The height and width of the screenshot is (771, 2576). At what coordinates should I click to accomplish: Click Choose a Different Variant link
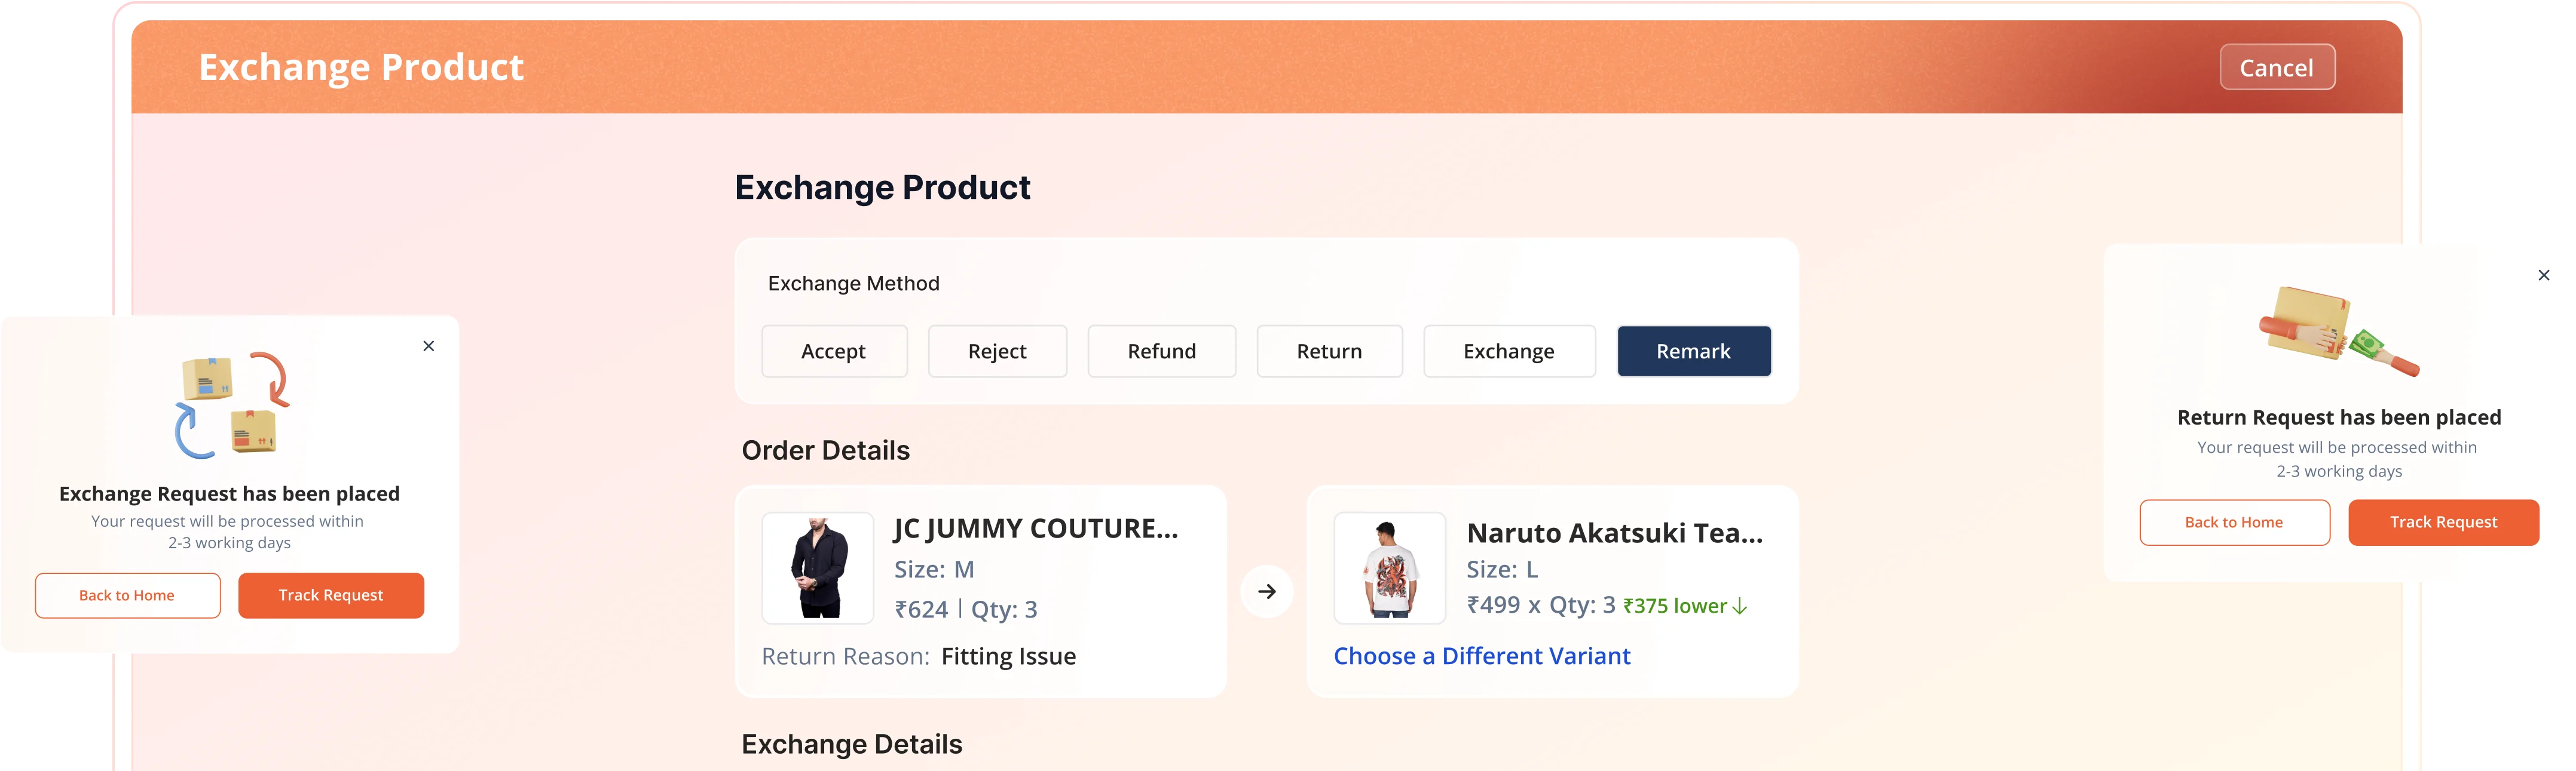click(1481, 656)
